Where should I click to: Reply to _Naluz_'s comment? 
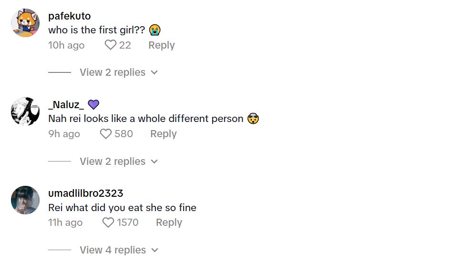(163, 134)
